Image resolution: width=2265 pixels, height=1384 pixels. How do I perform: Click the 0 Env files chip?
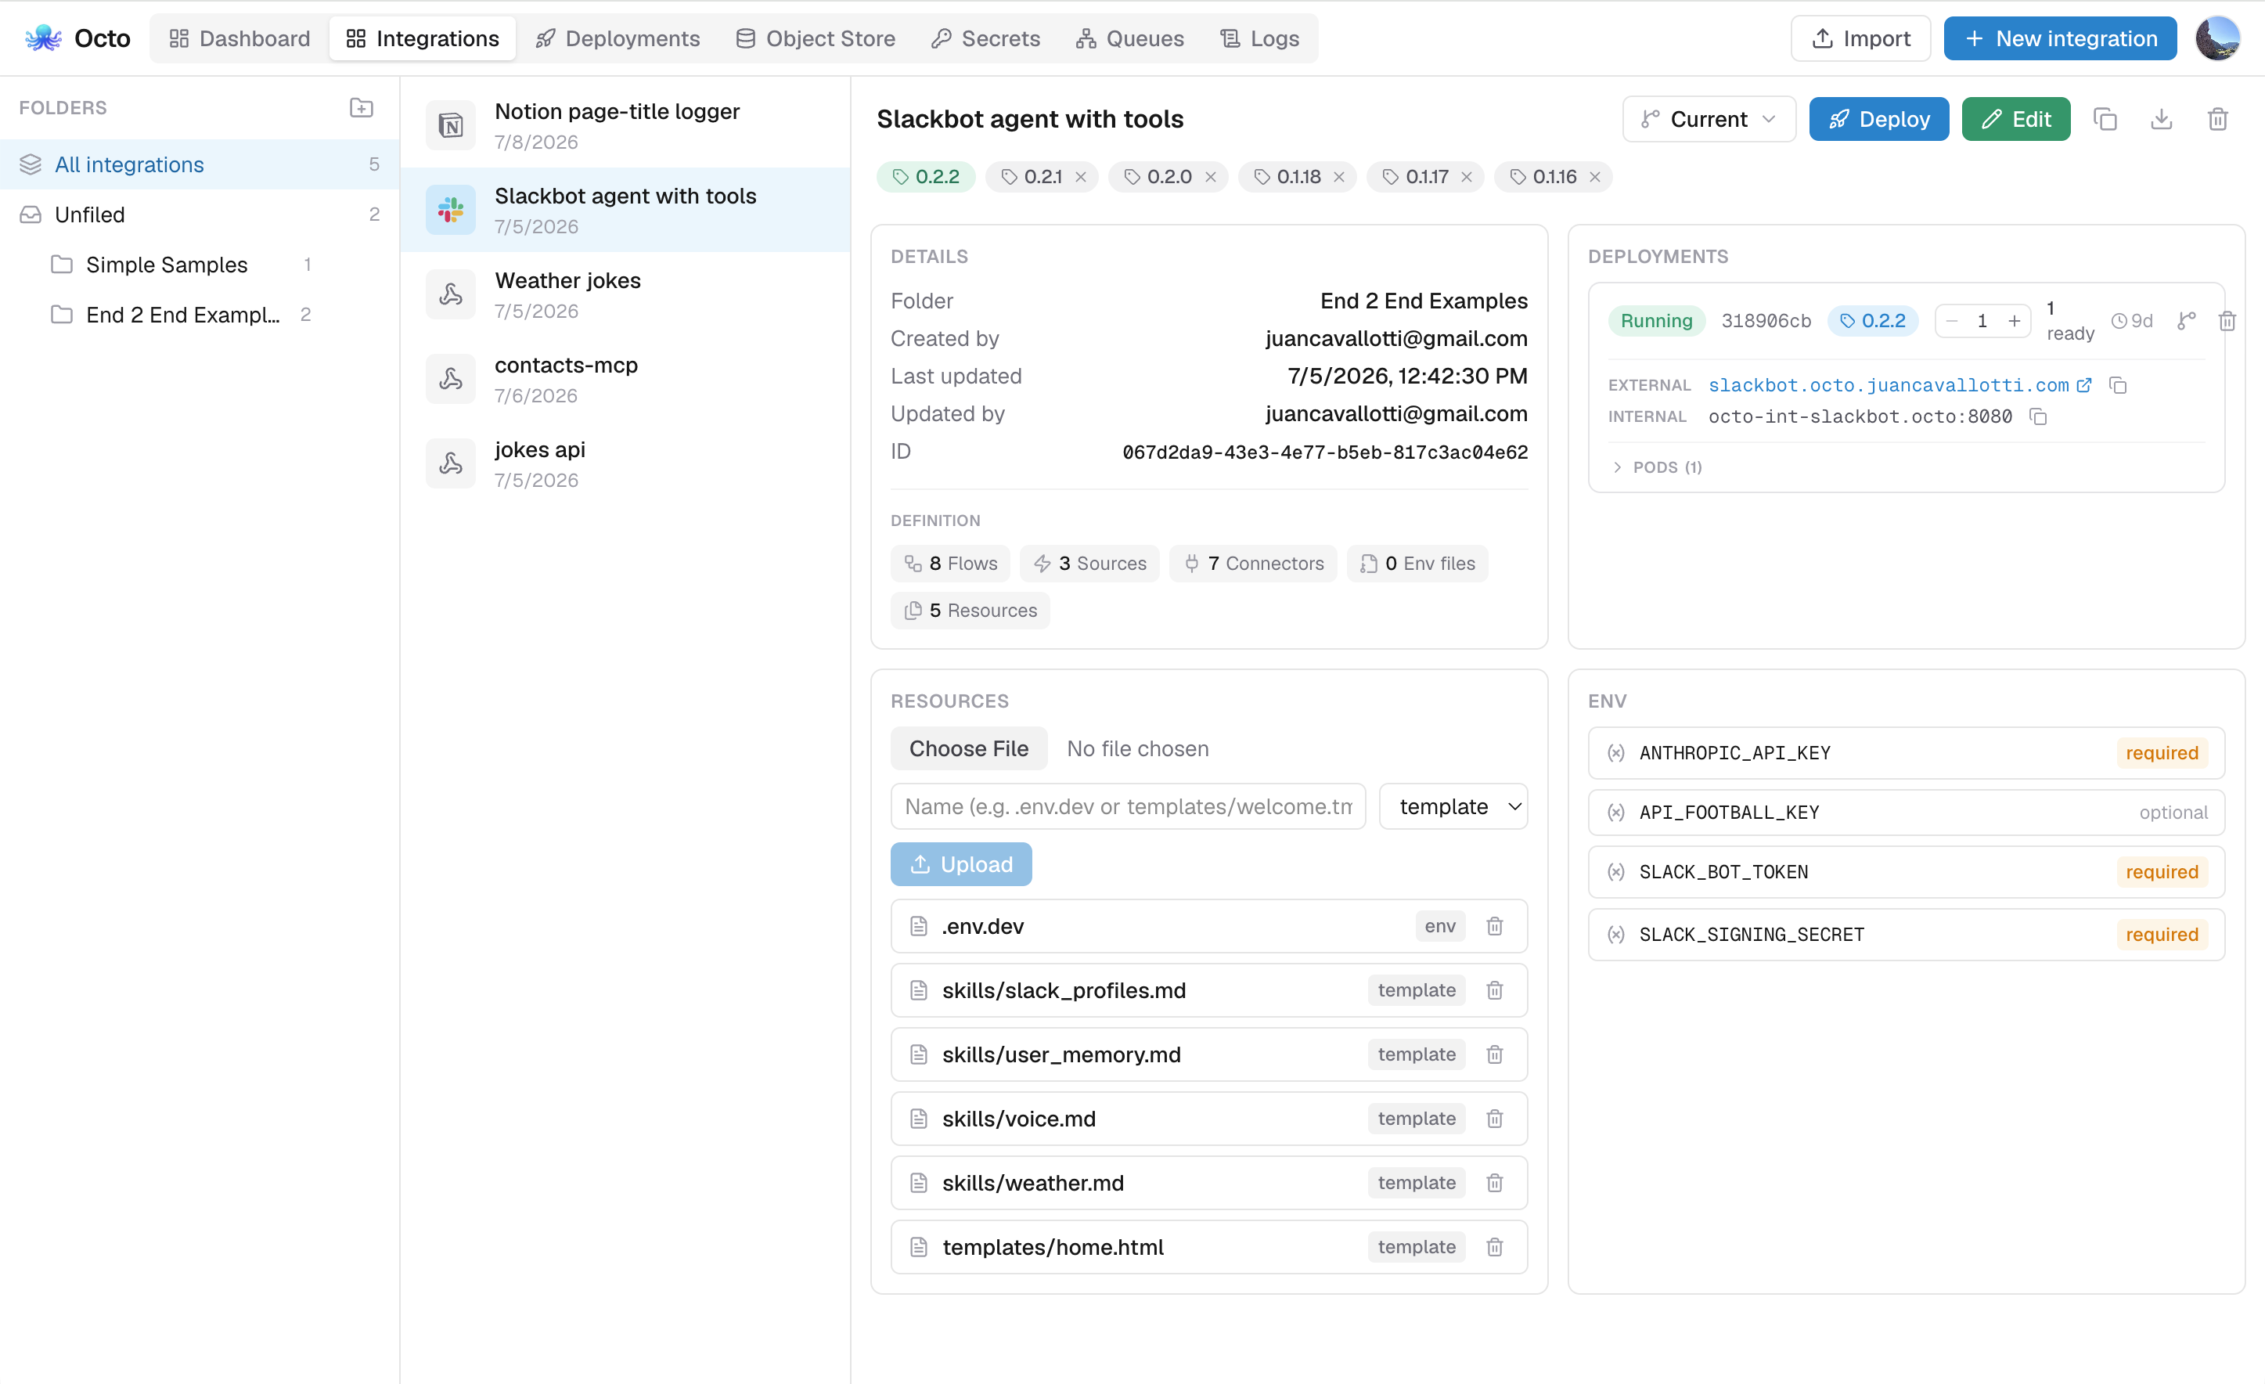(x=1417, y=564)
